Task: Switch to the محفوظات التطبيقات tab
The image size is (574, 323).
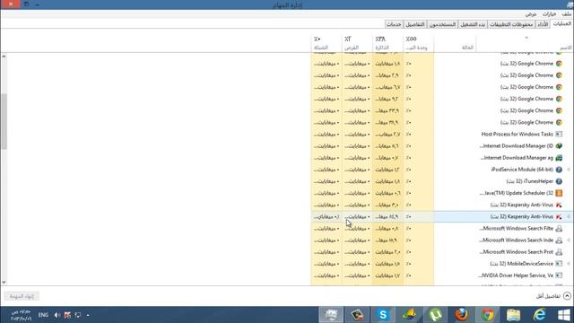Action: click(511, 24)
